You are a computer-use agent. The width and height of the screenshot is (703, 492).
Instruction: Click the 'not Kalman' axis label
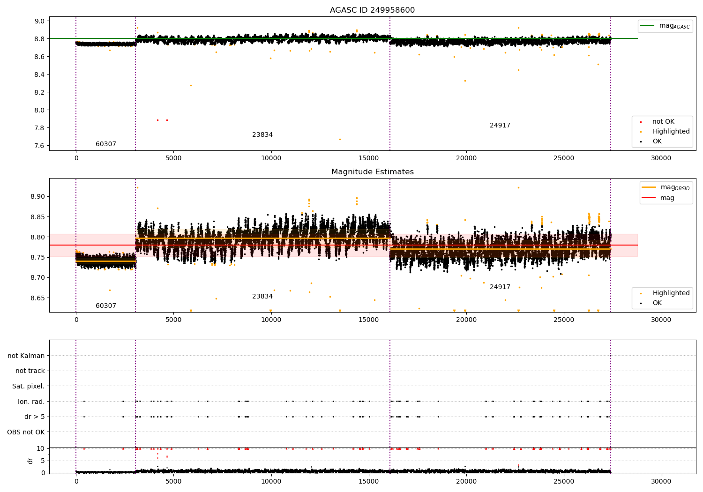click(26, 356)
